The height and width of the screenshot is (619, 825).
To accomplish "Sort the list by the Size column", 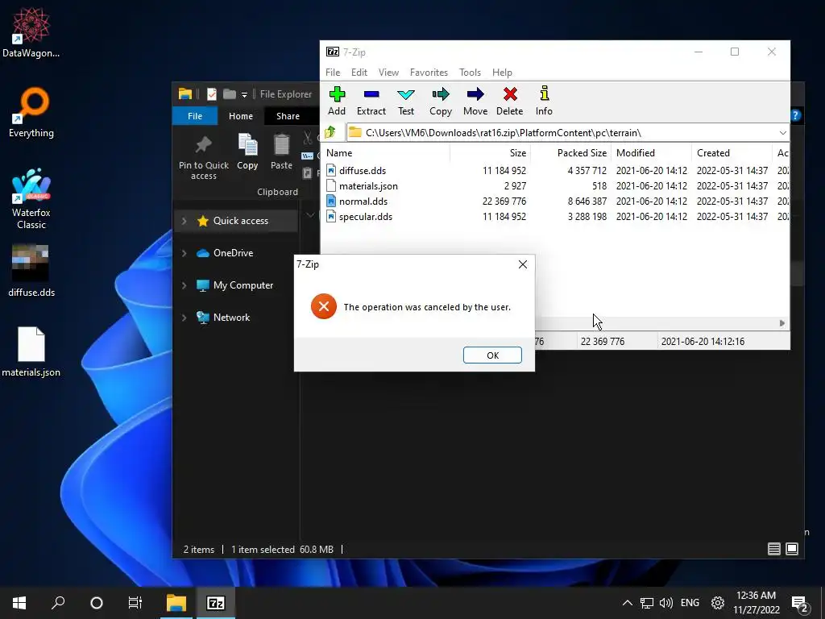I will click(491, 152).
